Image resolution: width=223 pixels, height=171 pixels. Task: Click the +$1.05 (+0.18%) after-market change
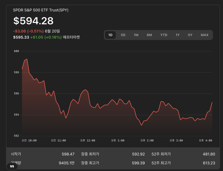46,37
